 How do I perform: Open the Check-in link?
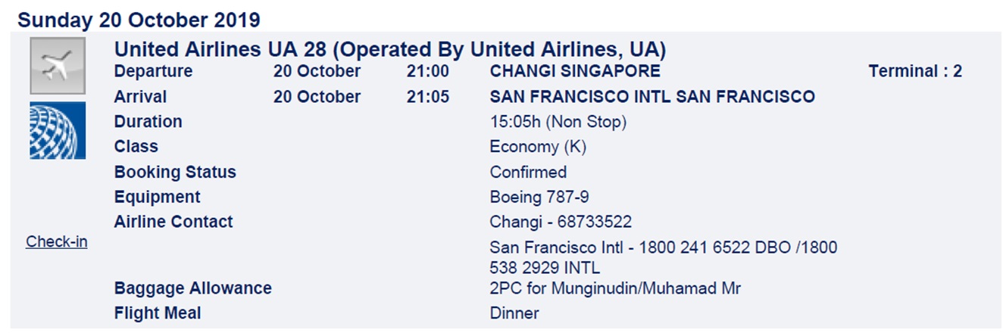click(x=57, y=242)
